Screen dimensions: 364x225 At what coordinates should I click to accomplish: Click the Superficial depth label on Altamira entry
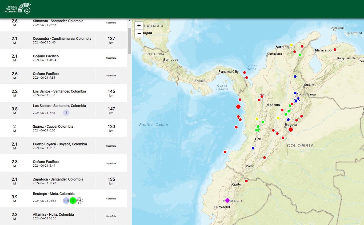(x=111, y=216)
